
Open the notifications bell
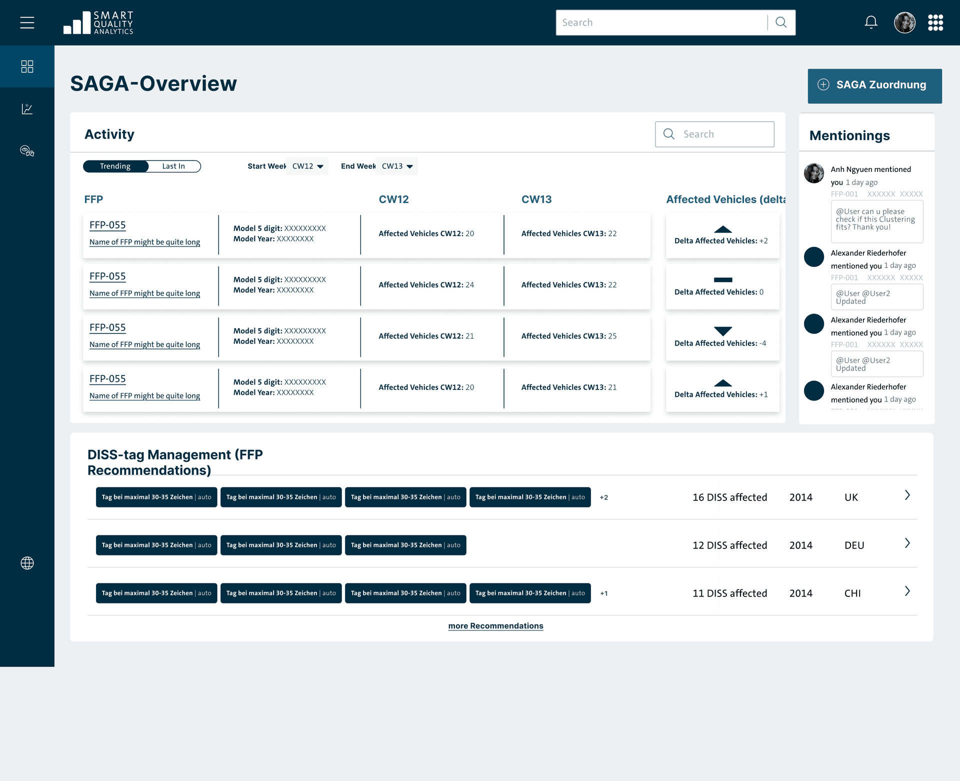coord(870,22)
